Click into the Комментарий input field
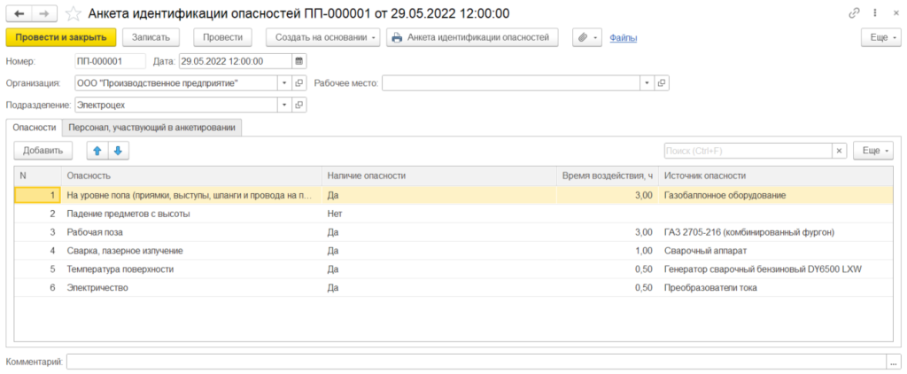 point(476,361)
